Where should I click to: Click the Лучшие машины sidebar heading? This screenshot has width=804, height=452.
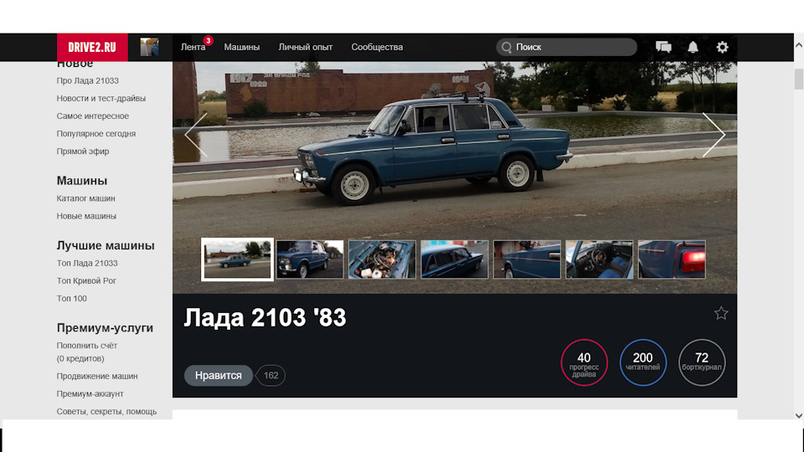[106, 245]
